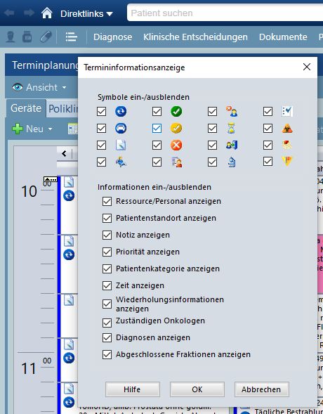Uncheck Notiz anzeigen checkbox
Viewport: 323px width, 414px height.
pos(107,235)
